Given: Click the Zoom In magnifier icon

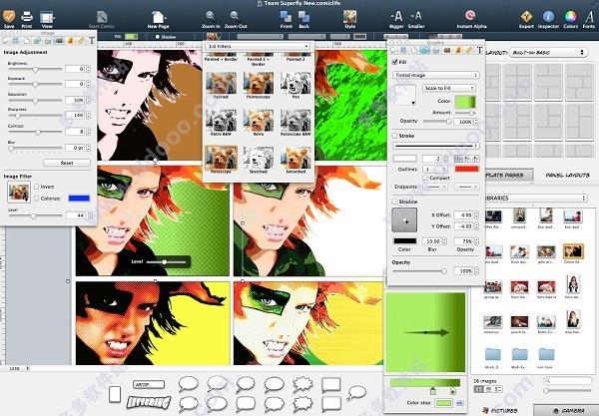Looking at the screenshot, I should pyautogui.click(x=211, y=17).
